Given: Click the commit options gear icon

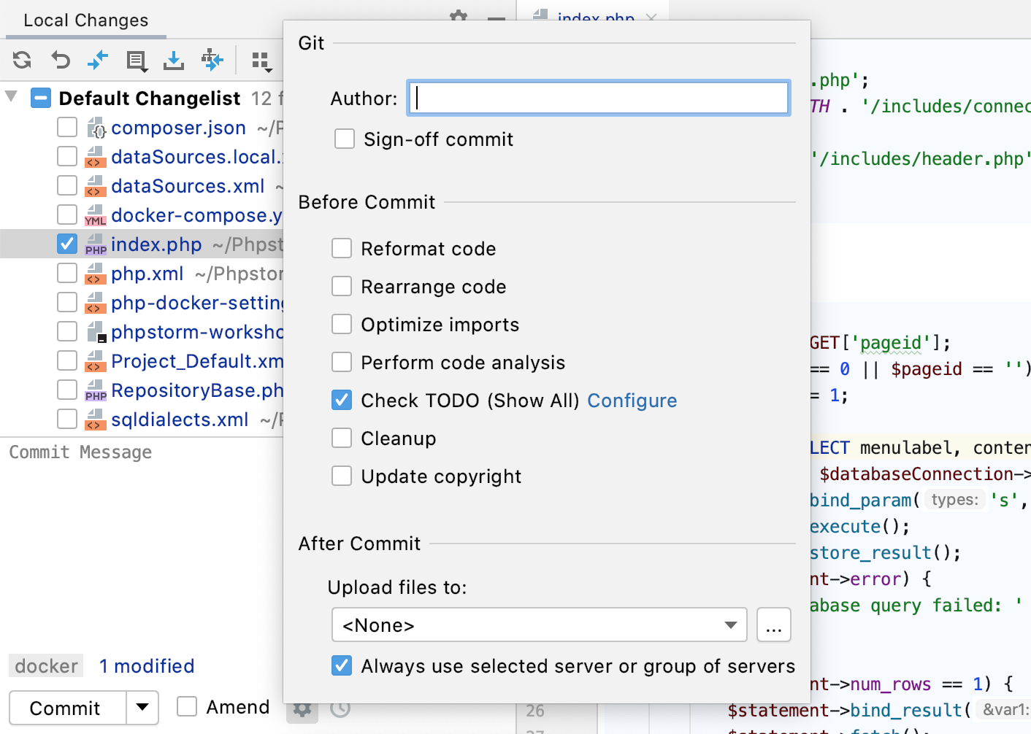Looking at the screenshot, I should pos(302,708).
